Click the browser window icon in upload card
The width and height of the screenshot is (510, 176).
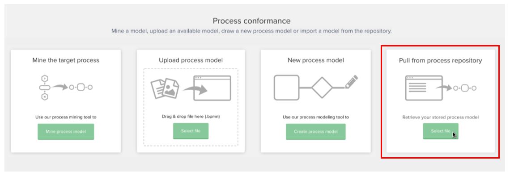pos(212,88)
